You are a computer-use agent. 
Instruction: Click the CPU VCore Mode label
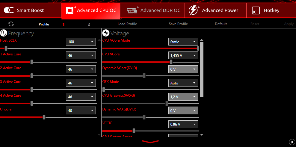(116, 40)
